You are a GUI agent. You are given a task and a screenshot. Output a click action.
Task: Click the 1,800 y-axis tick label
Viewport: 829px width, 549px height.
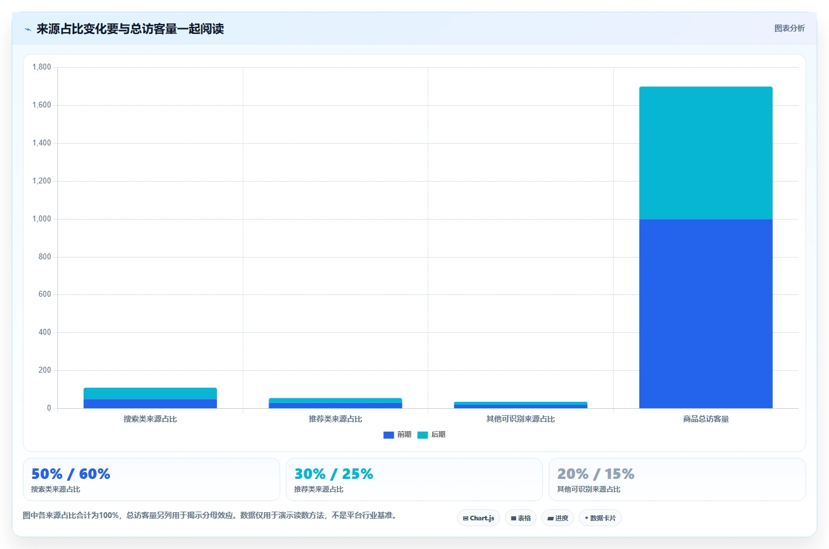point(42,67)
